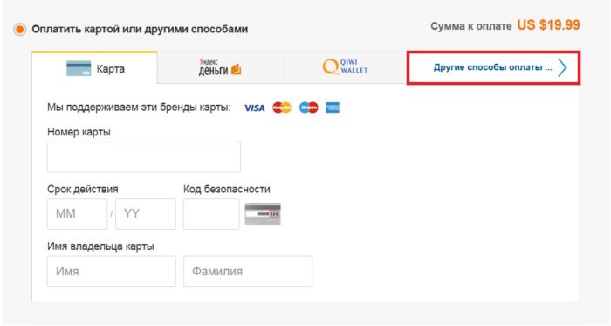The image size is (611, 326).
Task: Click the YY expiry year field
Action: click(x=146, y=214)
